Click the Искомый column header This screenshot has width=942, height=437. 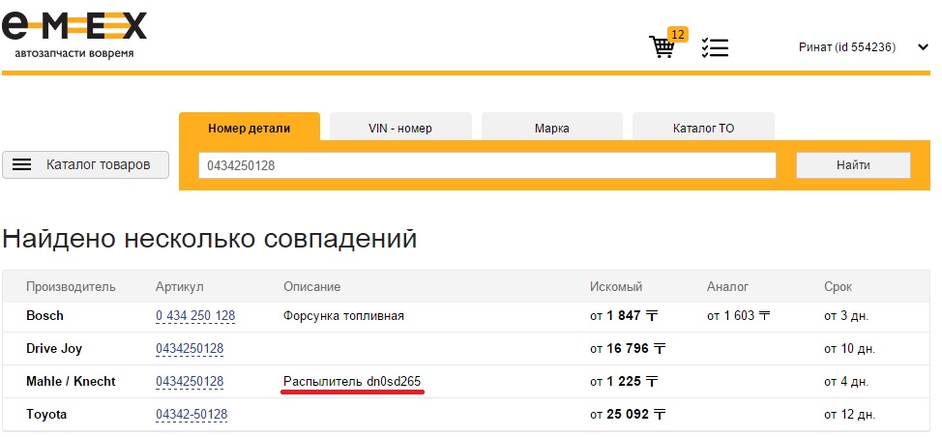(616, 287)
